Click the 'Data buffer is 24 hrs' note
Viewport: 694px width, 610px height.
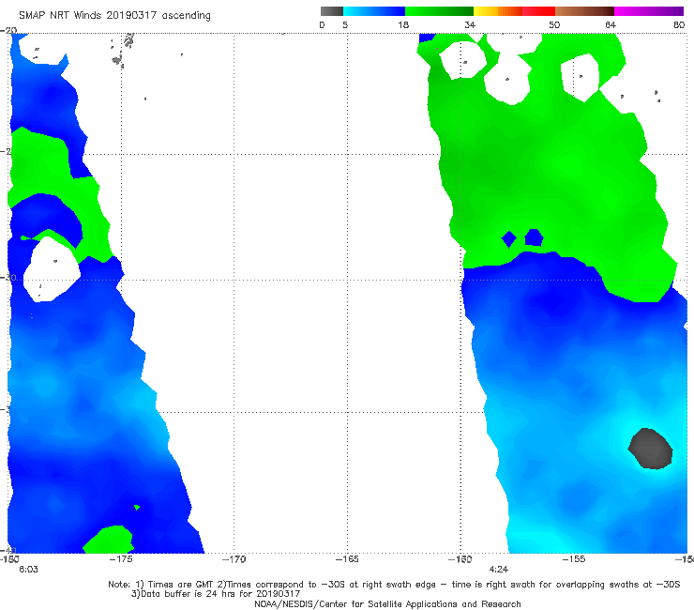click(x=216, y=594)
